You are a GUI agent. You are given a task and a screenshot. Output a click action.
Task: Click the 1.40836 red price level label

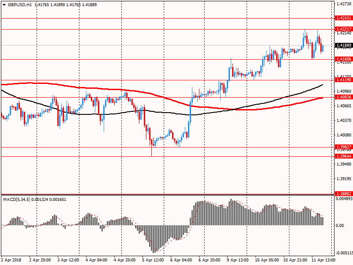click(344, 97)
